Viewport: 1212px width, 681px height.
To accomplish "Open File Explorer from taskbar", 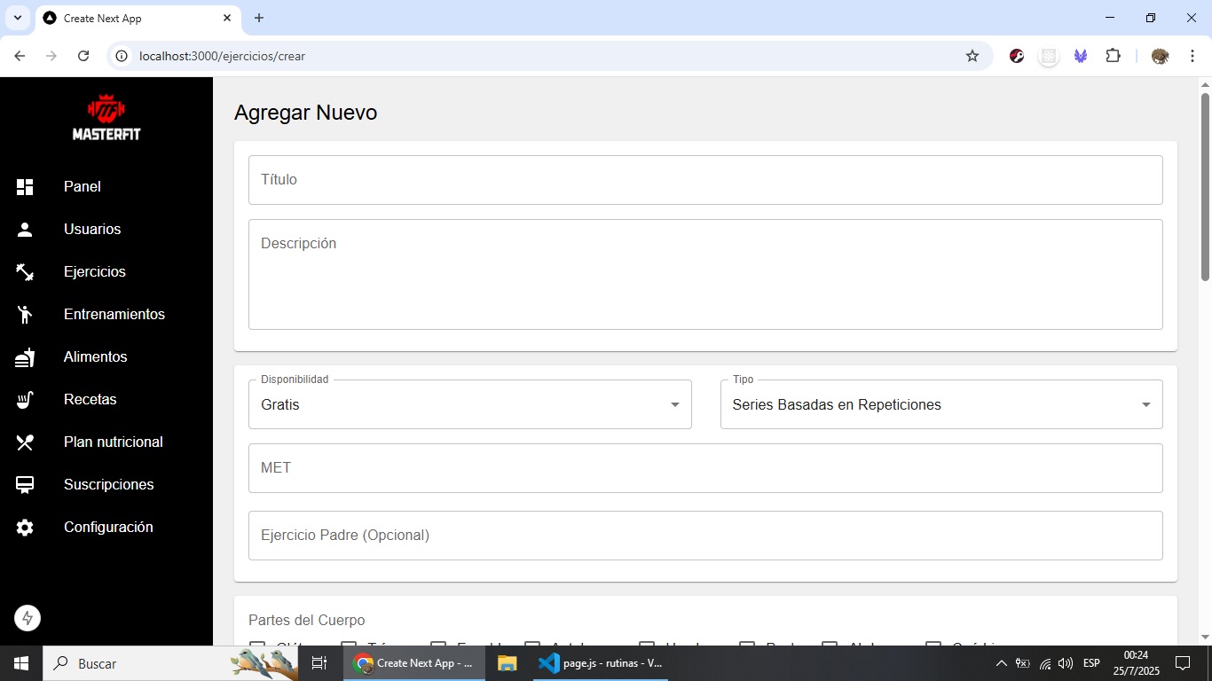I will [507, 663].
